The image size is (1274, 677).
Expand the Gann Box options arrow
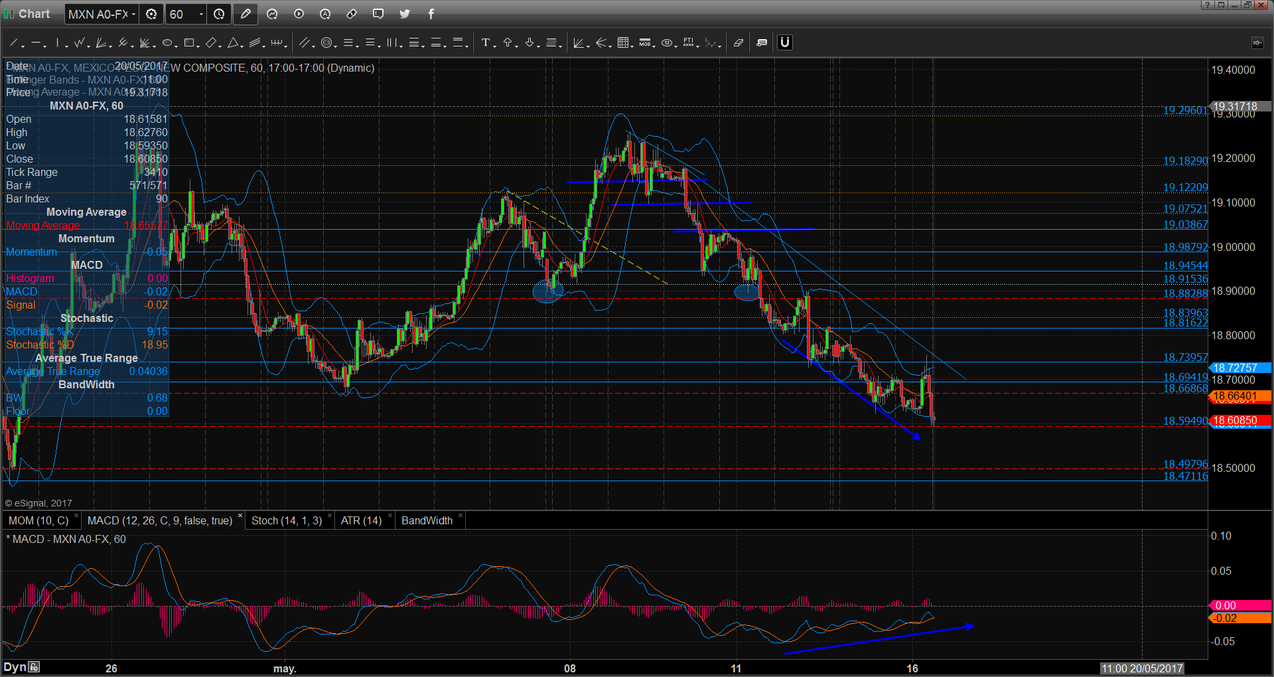(632, 46)
